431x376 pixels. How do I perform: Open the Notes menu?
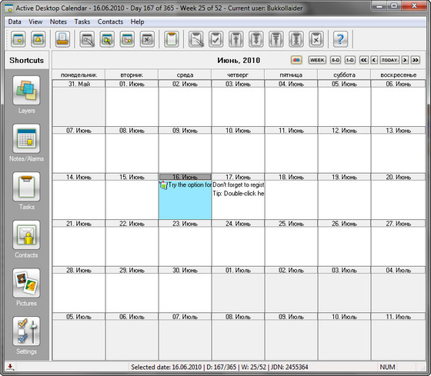point(58,22)
